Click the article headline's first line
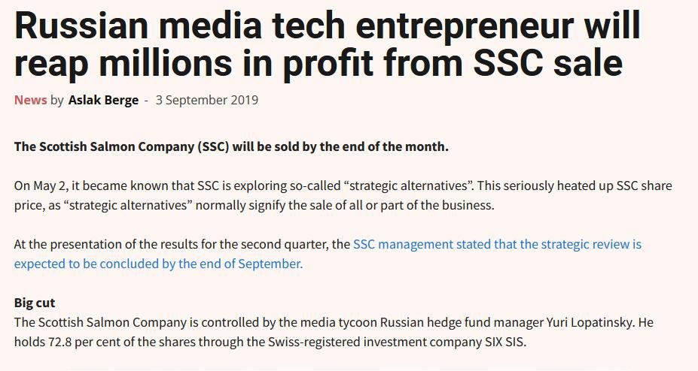698x371 pixels. click(x=327, y=27)
